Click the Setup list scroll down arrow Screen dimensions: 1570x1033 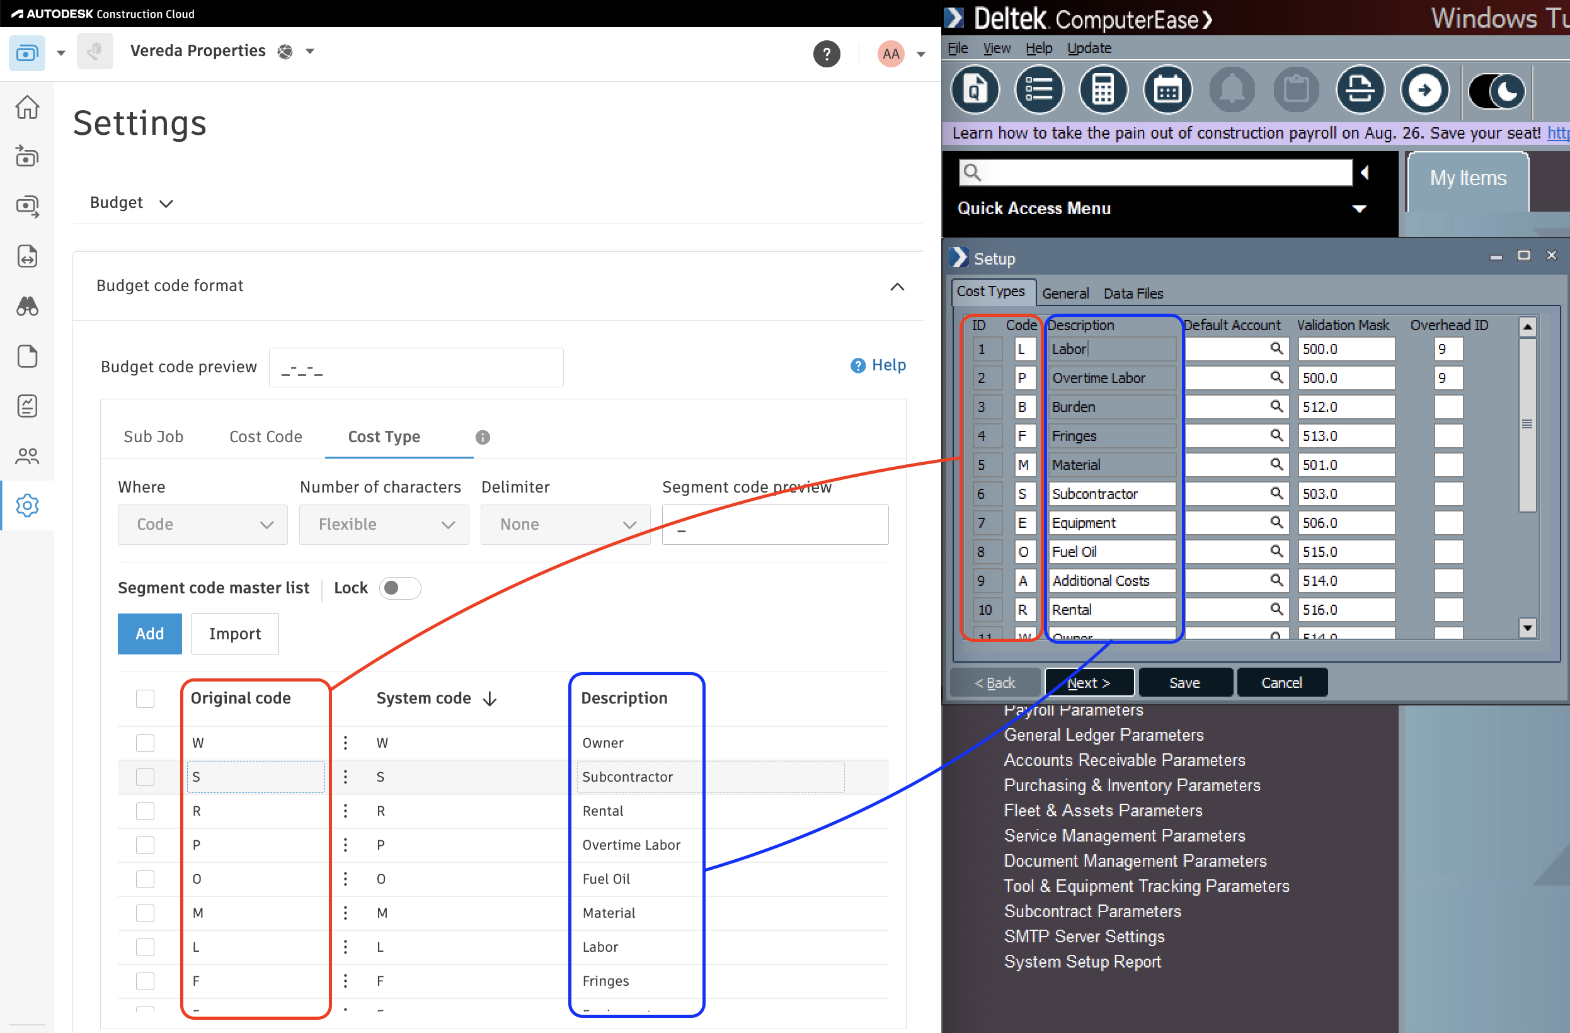point(1528,627)
